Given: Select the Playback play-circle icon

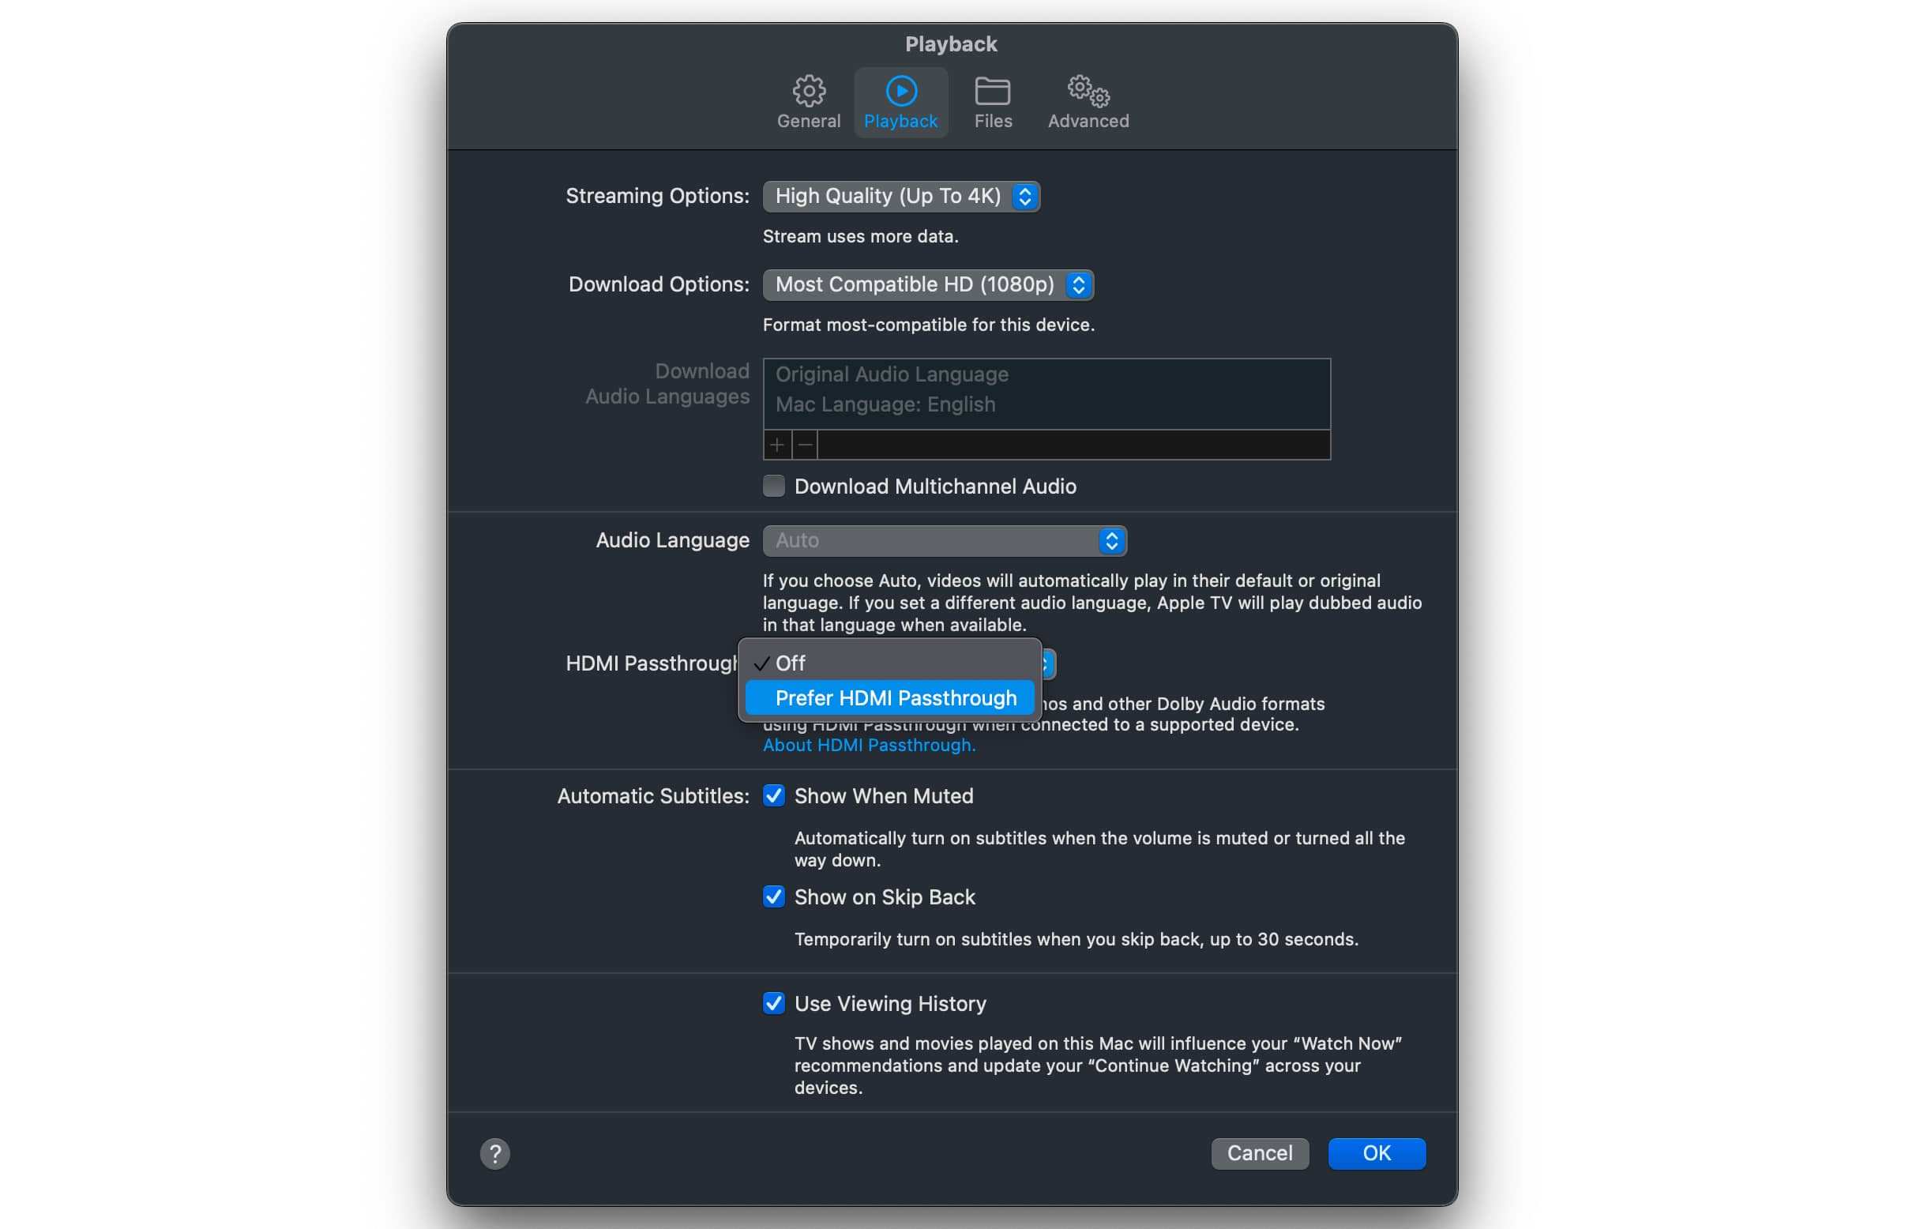Looking at the screenshot, I should (x=900, y=92).
